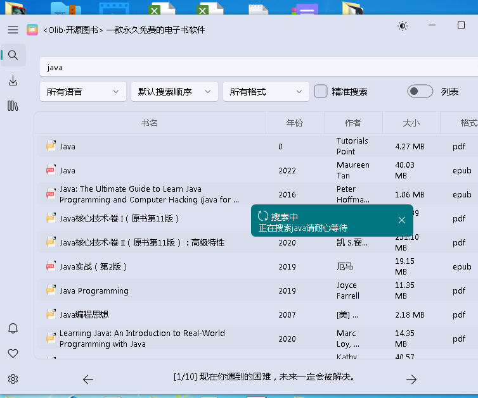Viewport: 478px width, 398px height.
Task: Click pdf icon of Tutorials Point Java
Action: click(51, 146)
